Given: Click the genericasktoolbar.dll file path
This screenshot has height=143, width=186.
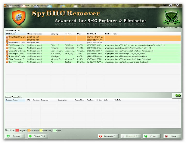Looking at the screenshot, I should 127,62.
